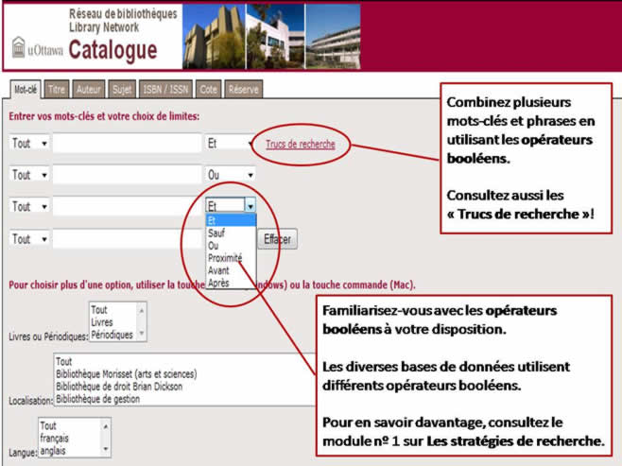This screenshot has height=466, width=622.
Task: Open the Mot-clé search tab
Action: coord(26,90)
